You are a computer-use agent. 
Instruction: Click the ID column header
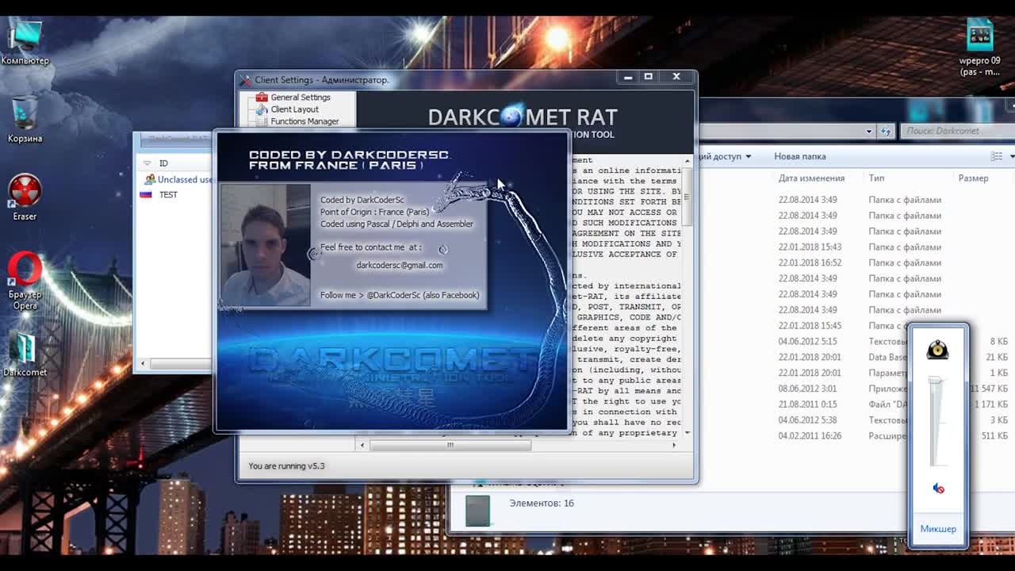(x=163, y=163)
